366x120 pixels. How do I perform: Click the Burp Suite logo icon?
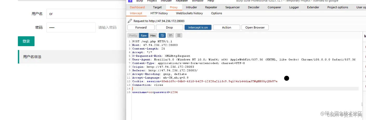[130, 1]
